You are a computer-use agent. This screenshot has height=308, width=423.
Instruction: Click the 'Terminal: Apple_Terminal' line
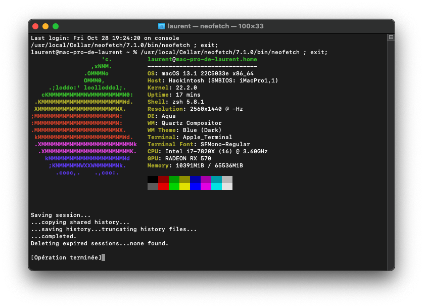click(190, 137)
